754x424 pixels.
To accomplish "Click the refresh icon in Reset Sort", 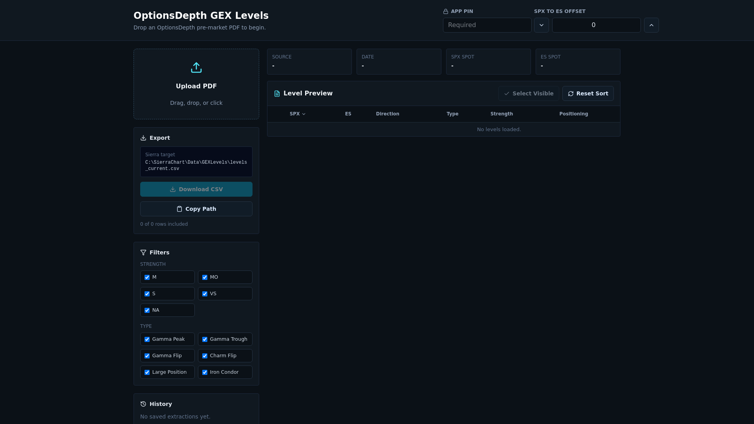I will tap(571, 93).
